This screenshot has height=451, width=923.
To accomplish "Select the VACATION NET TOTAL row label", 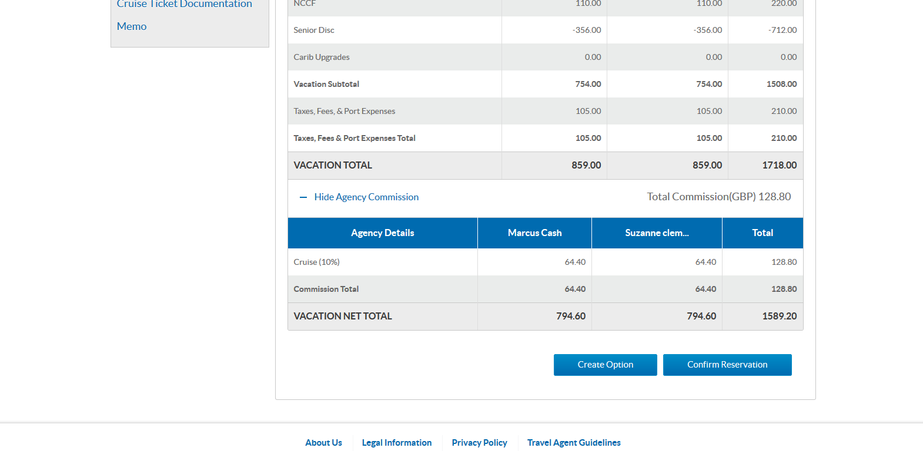I will (x=343, y=316).
